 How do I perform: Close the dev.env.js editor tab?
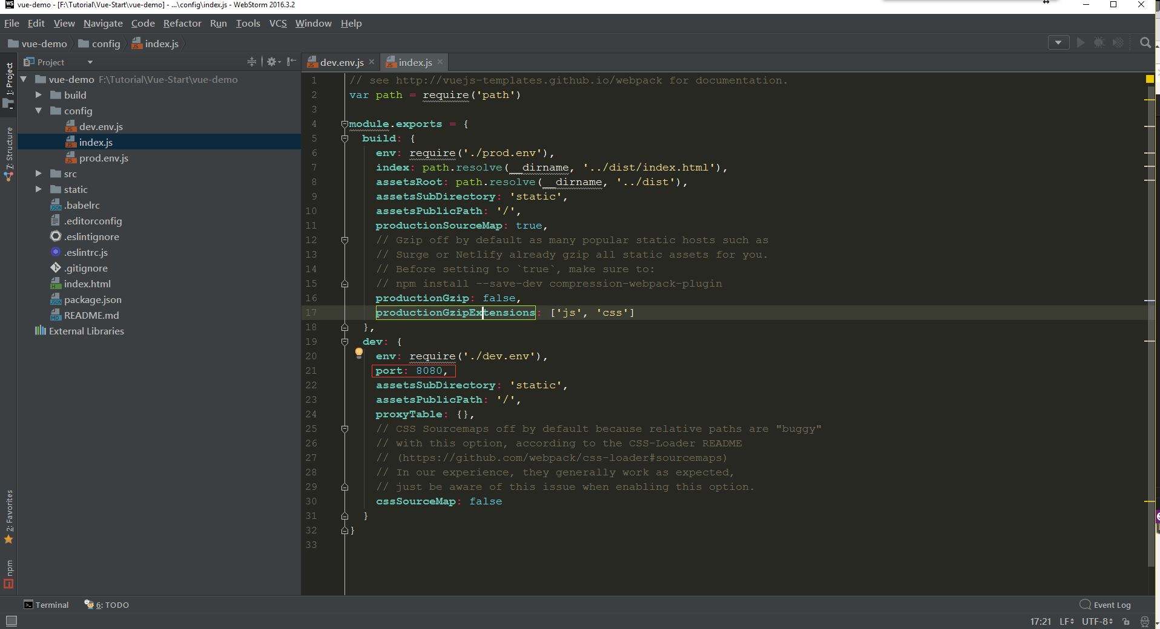tap(372, 62)
